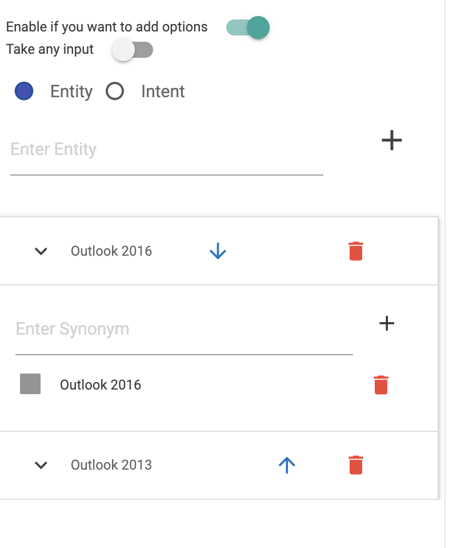Focus the Enter Synonym text field
This screenshot has height=548, width=449.
(183, 329)
